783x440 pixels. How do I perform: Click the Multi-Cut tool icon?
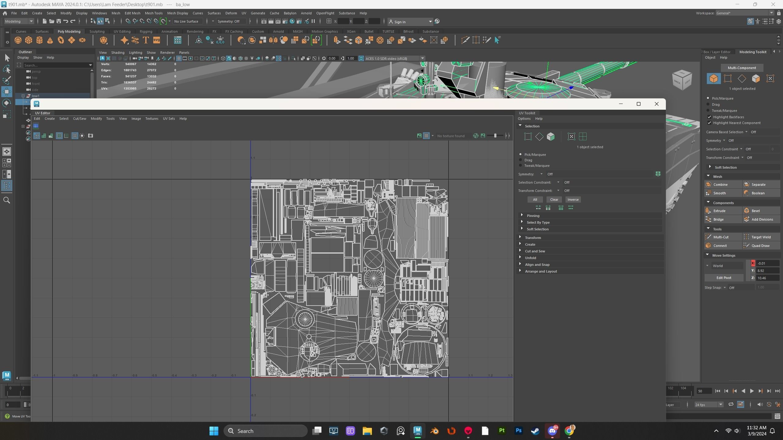tap(708, 237)
